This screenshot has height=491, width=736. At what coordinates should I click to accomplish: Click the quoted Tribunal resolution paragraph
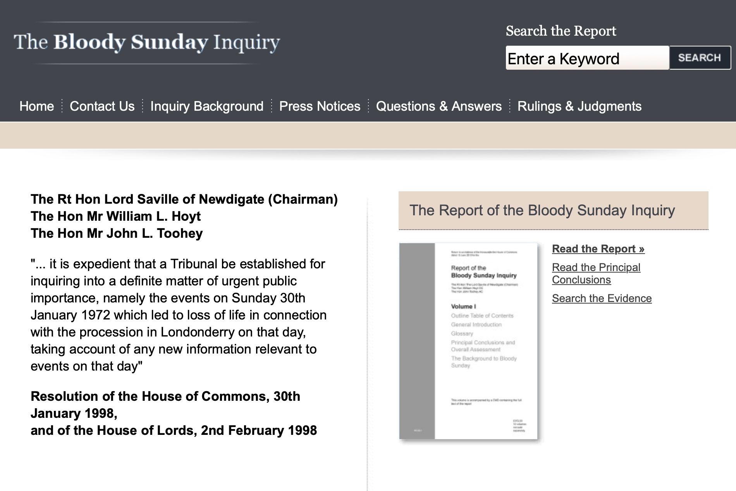[178, 315]
